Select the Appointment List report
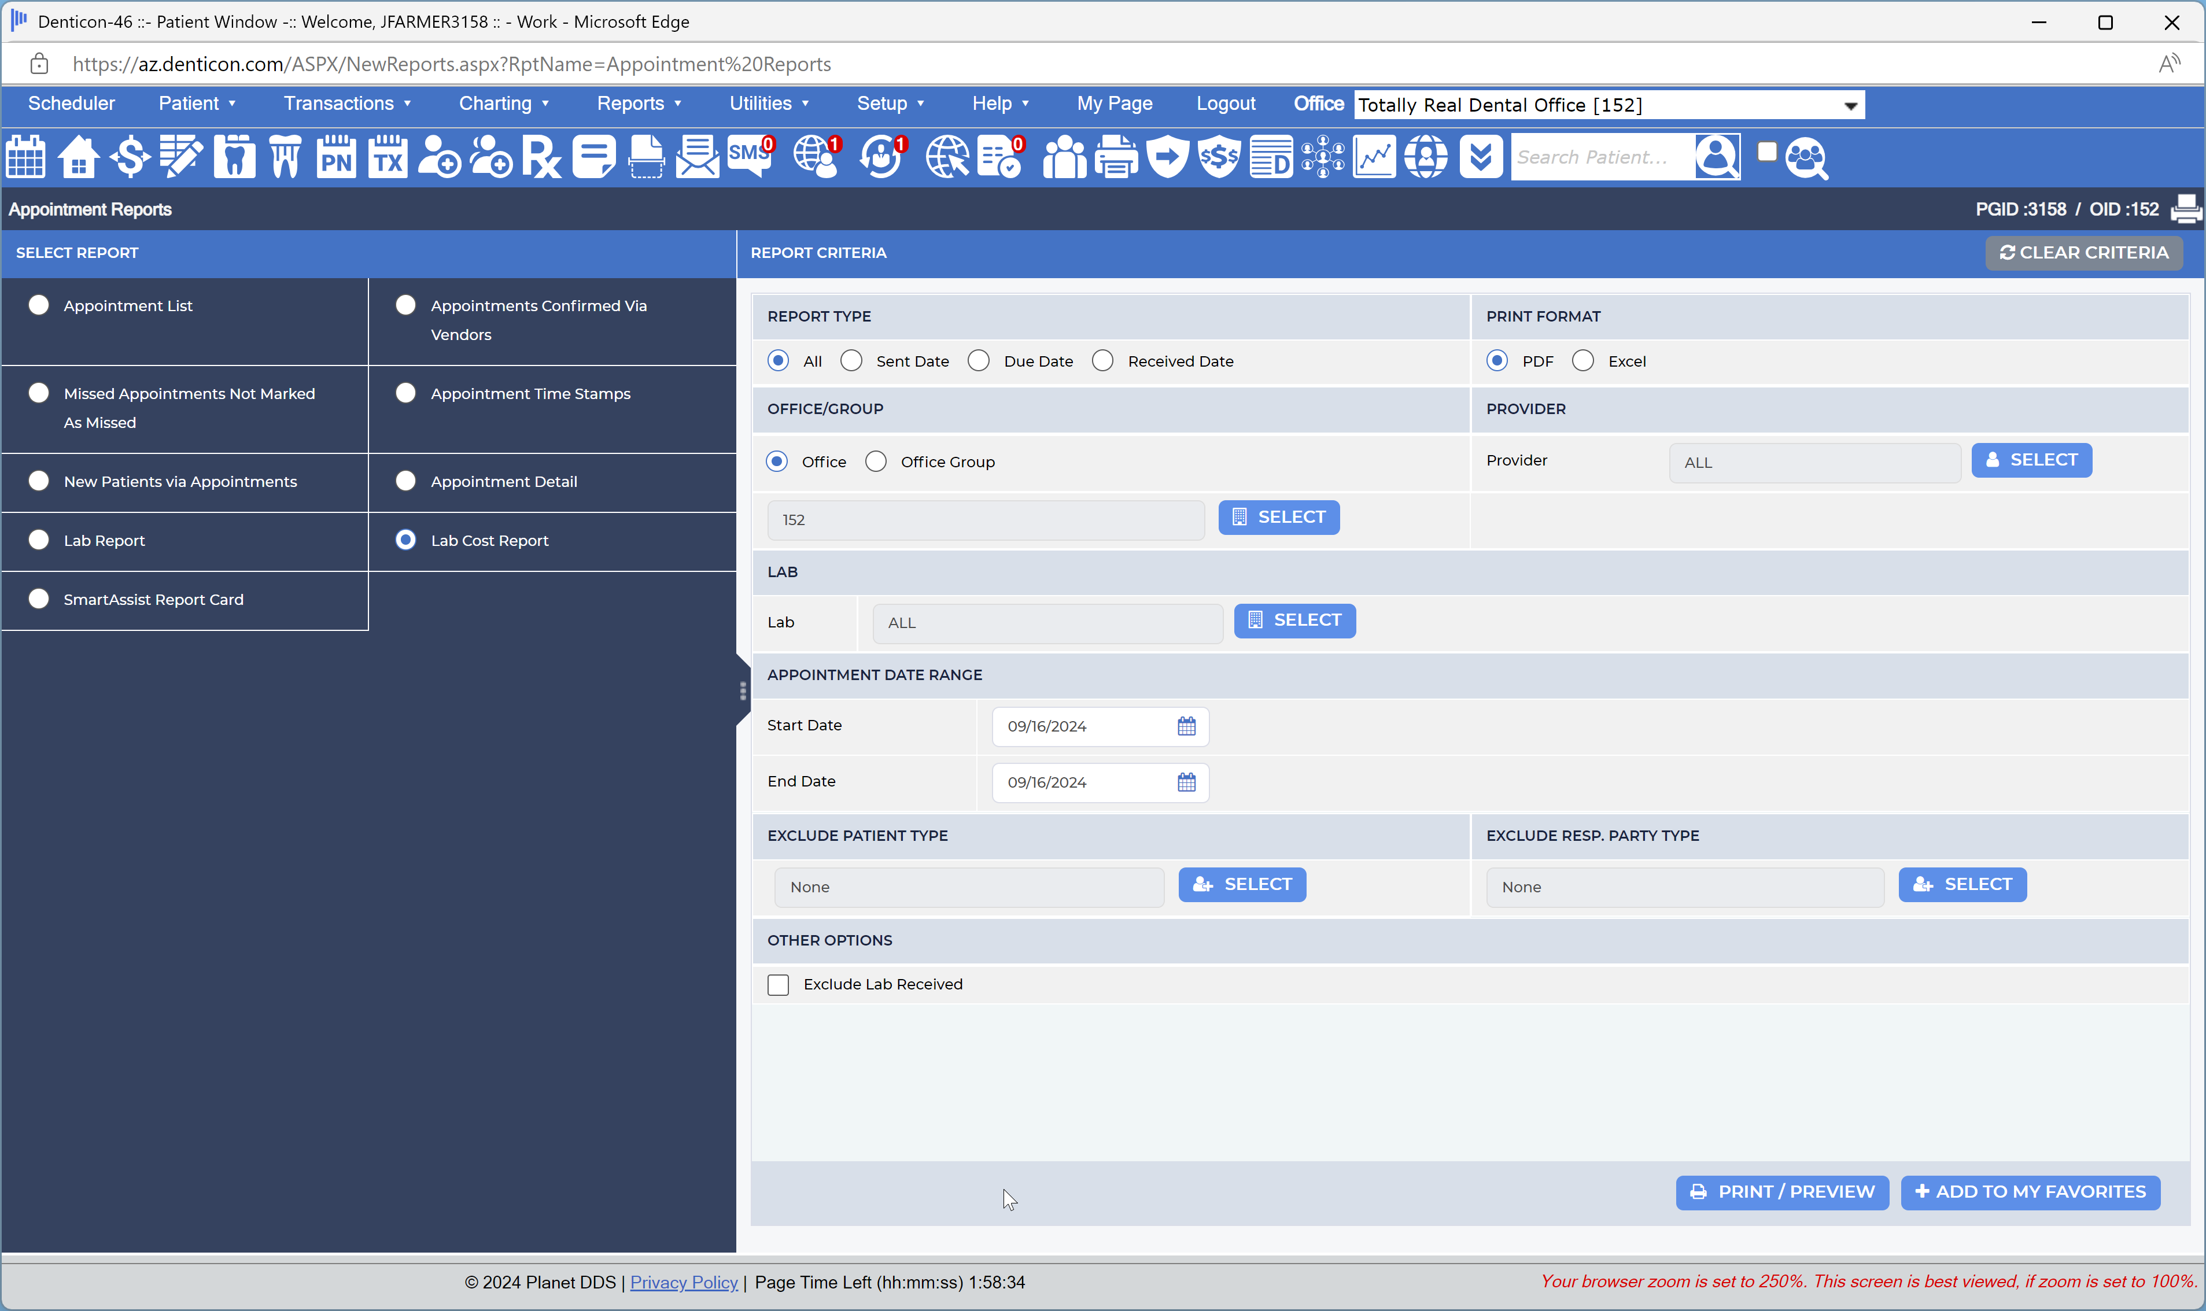 tap(39, 305)
